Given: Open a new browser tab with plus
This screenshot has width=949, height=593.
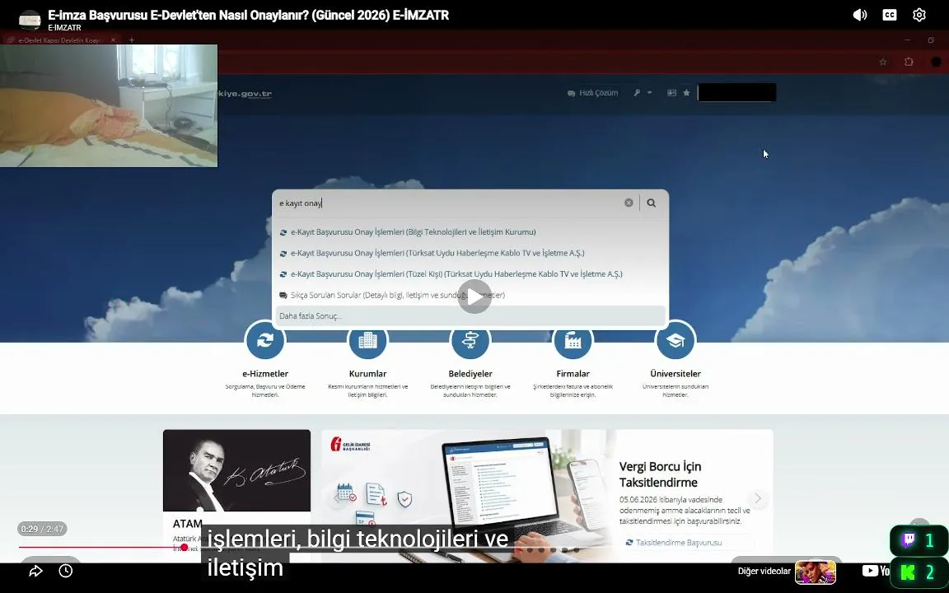Looking at the screenshot, I should tap(131, 40).
